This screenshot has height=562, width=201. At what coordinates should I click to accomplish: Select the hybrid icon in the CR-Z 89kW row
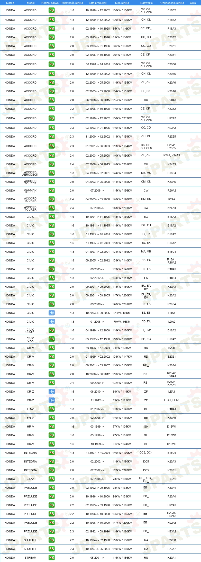tap(52, 400)
